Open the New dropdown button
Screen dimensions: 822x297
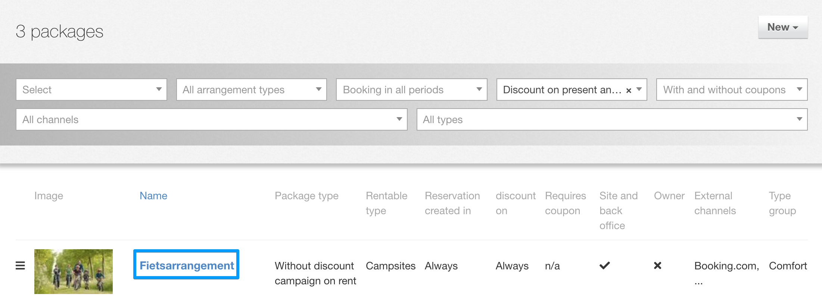pyautogui.click(x=783, y=27)
